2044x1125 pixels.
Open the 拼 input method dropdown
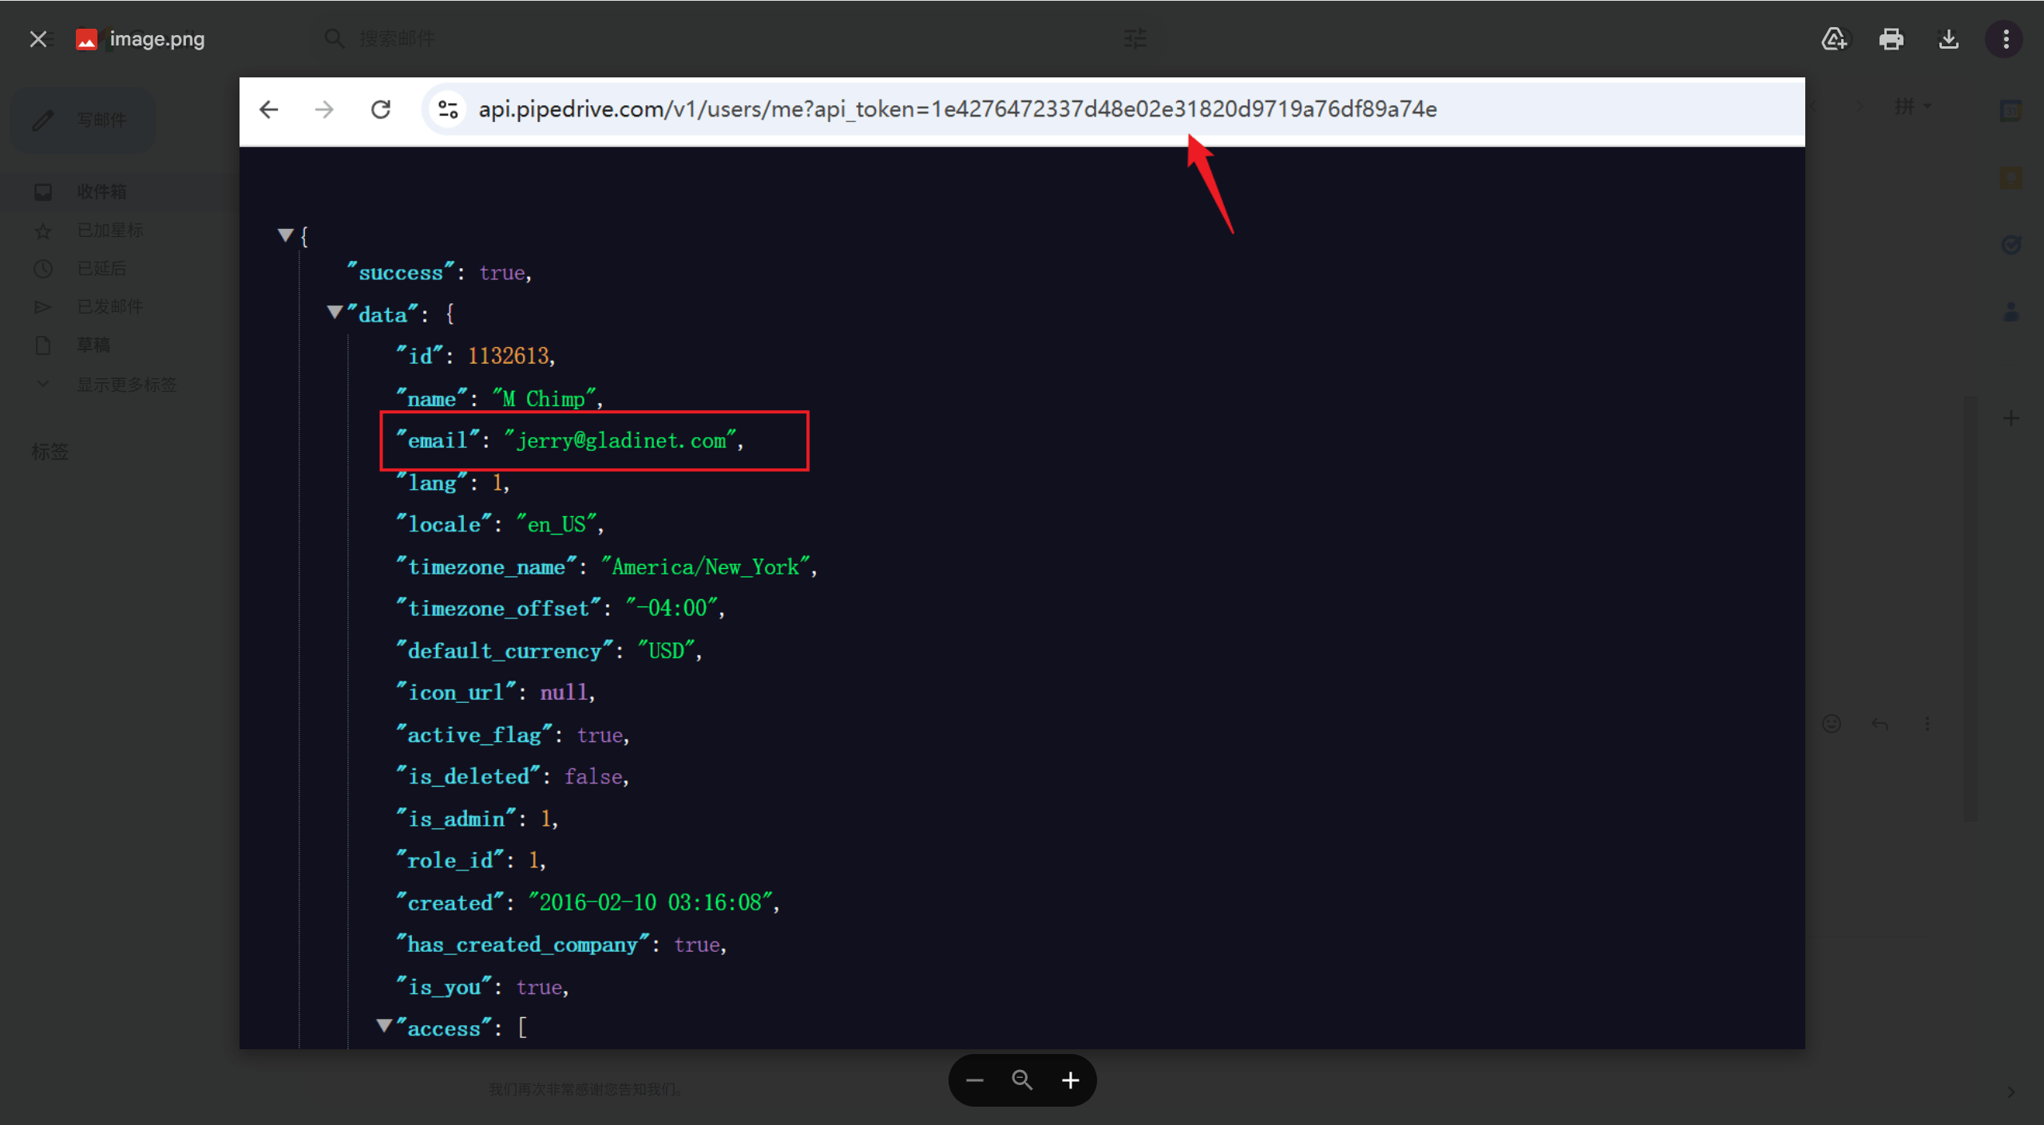click(1912, 106)
